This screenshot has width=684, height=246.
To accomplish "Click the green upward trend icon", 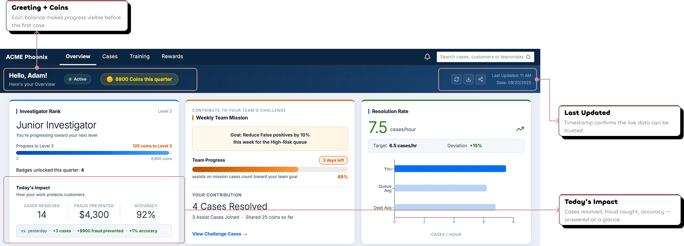I will coord(520,129).
